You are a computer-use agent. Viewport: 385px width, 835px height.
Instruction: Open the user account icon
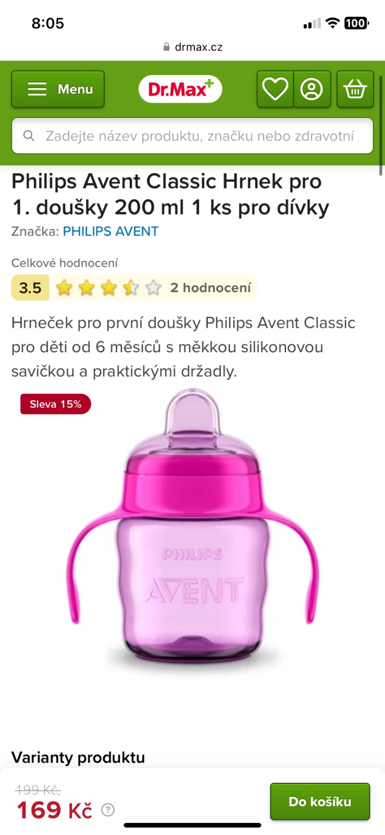coord(312,89)
